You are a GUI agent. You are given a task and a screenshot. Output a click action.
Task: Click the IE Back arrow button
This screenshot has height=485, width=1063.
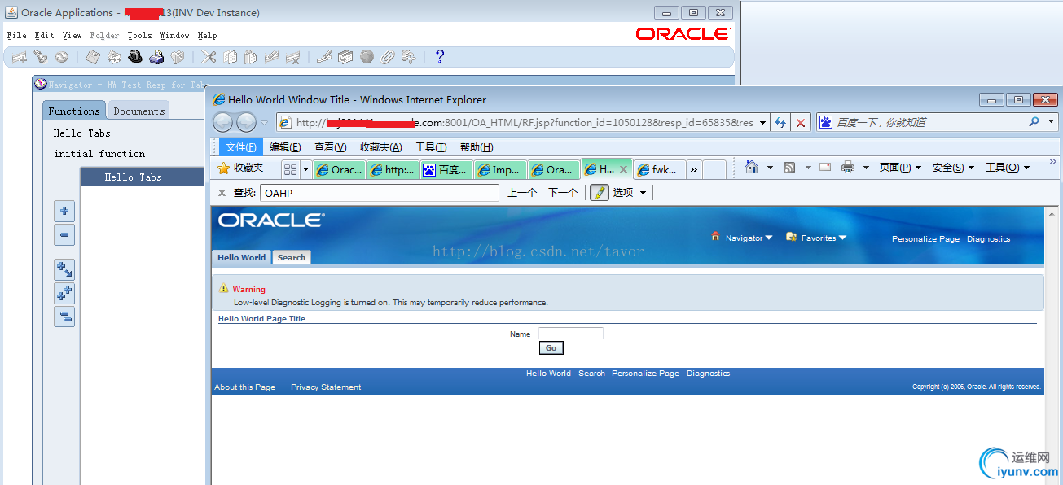[223, 123]
